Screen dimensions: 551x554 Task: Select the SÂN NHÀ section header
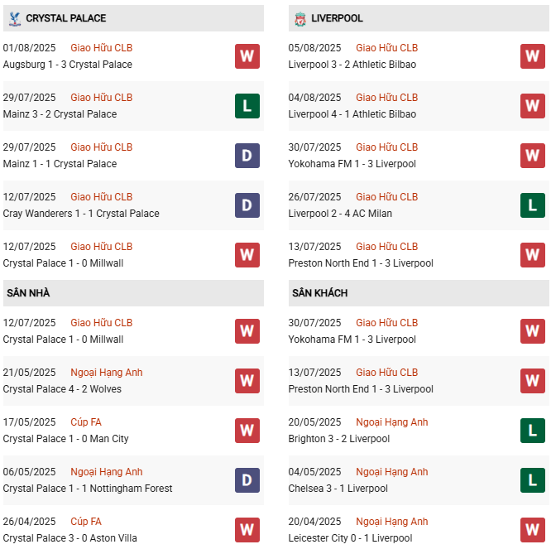(28, 293)
